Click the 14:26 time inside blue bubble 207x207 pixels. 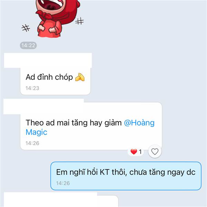pos(63,183)
